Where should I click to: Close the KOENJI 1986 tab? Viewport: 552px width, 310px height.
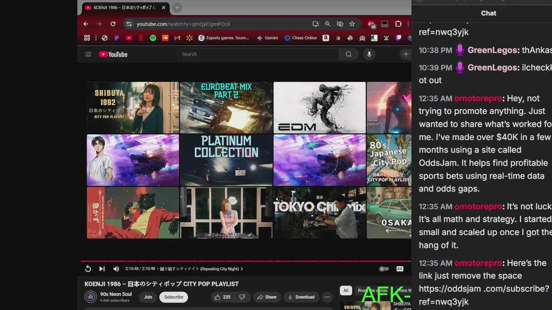[x=163, y=8]
